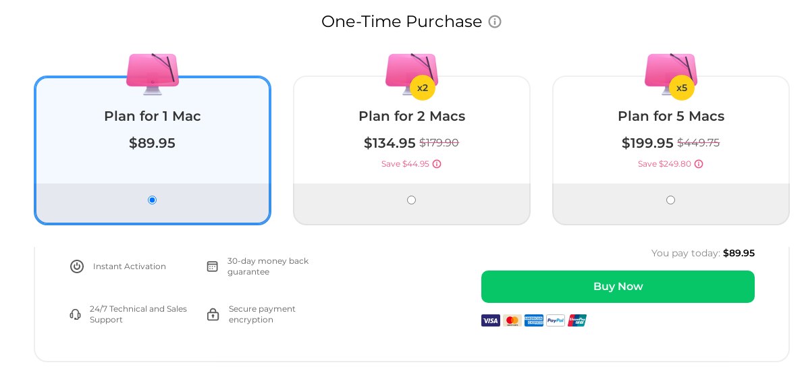Click the 30-day money back calendar icon
Viewport: 804px width, 369px height.
212,266
